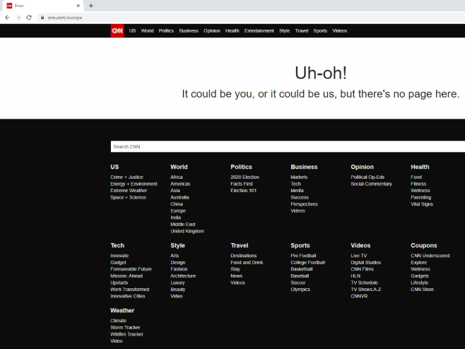The height and width of the screenshot is (349, 465).
Task: Open the Middle East link
Action: 183,225
